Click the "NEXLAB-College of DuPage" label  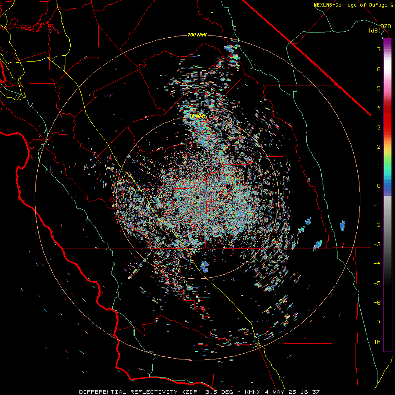[351, 5]
